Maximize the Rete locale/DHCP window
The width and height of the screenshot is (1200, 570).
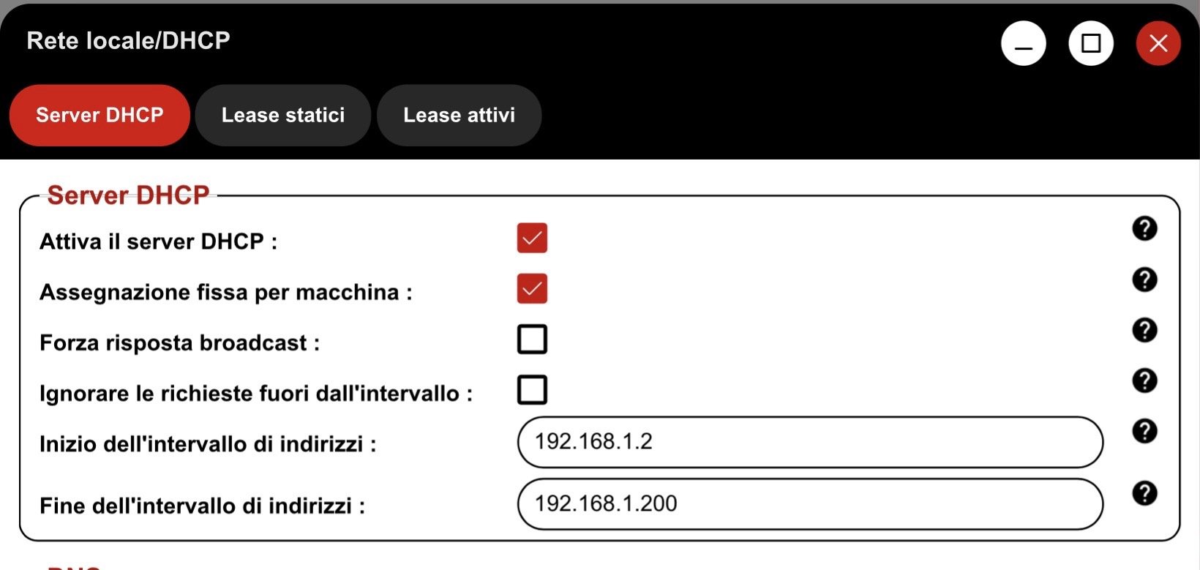click(x=1090, y=44)
